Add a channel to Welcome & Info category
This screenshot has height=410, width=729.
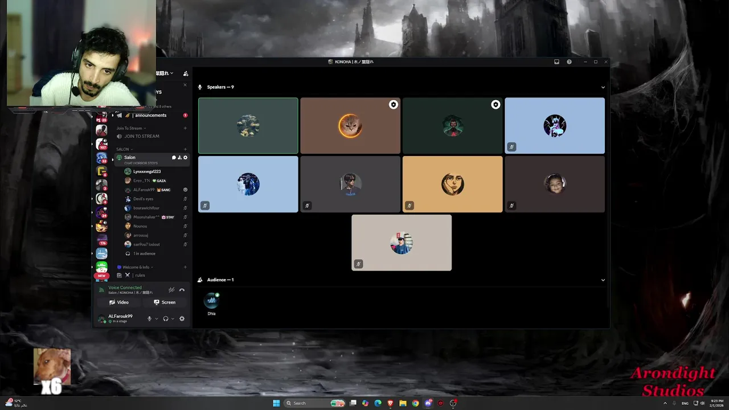coord(185,267)
